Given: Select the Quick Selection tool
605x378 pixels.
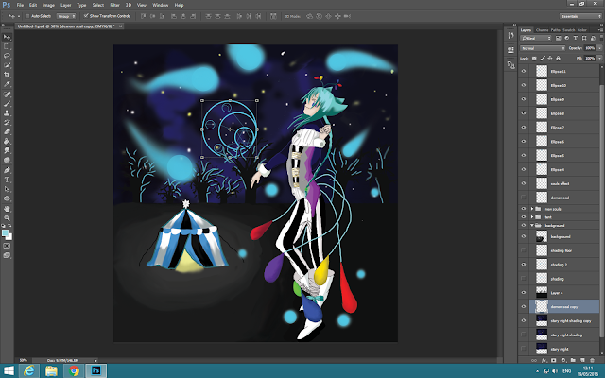Looking at the screenshot, I should click(7, 65).
